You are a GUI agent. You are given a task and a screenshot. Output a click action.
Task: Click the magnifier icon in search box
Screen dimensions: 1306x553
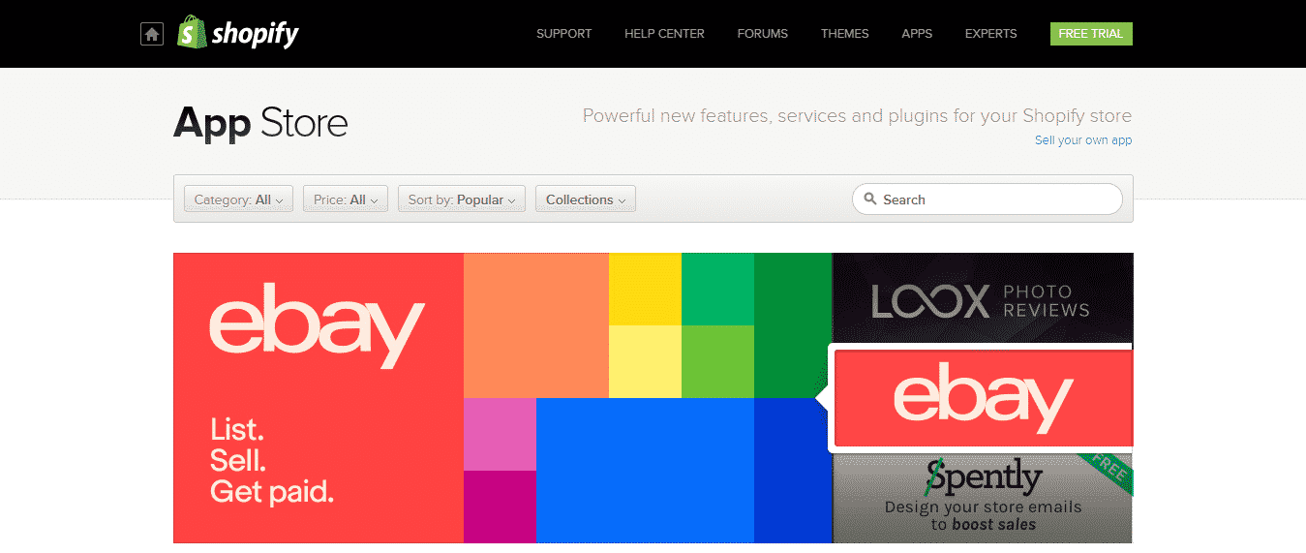point(870,200)
